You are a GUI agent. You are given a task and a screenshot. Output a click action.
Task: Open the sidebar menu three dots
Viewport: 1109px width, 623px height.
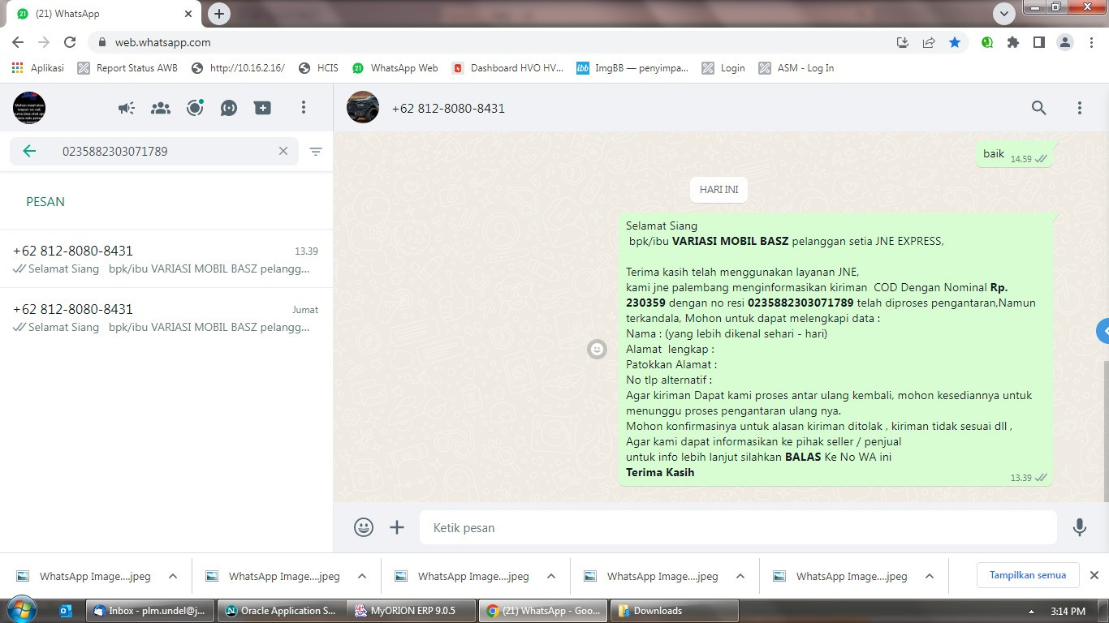click(304, 108)
